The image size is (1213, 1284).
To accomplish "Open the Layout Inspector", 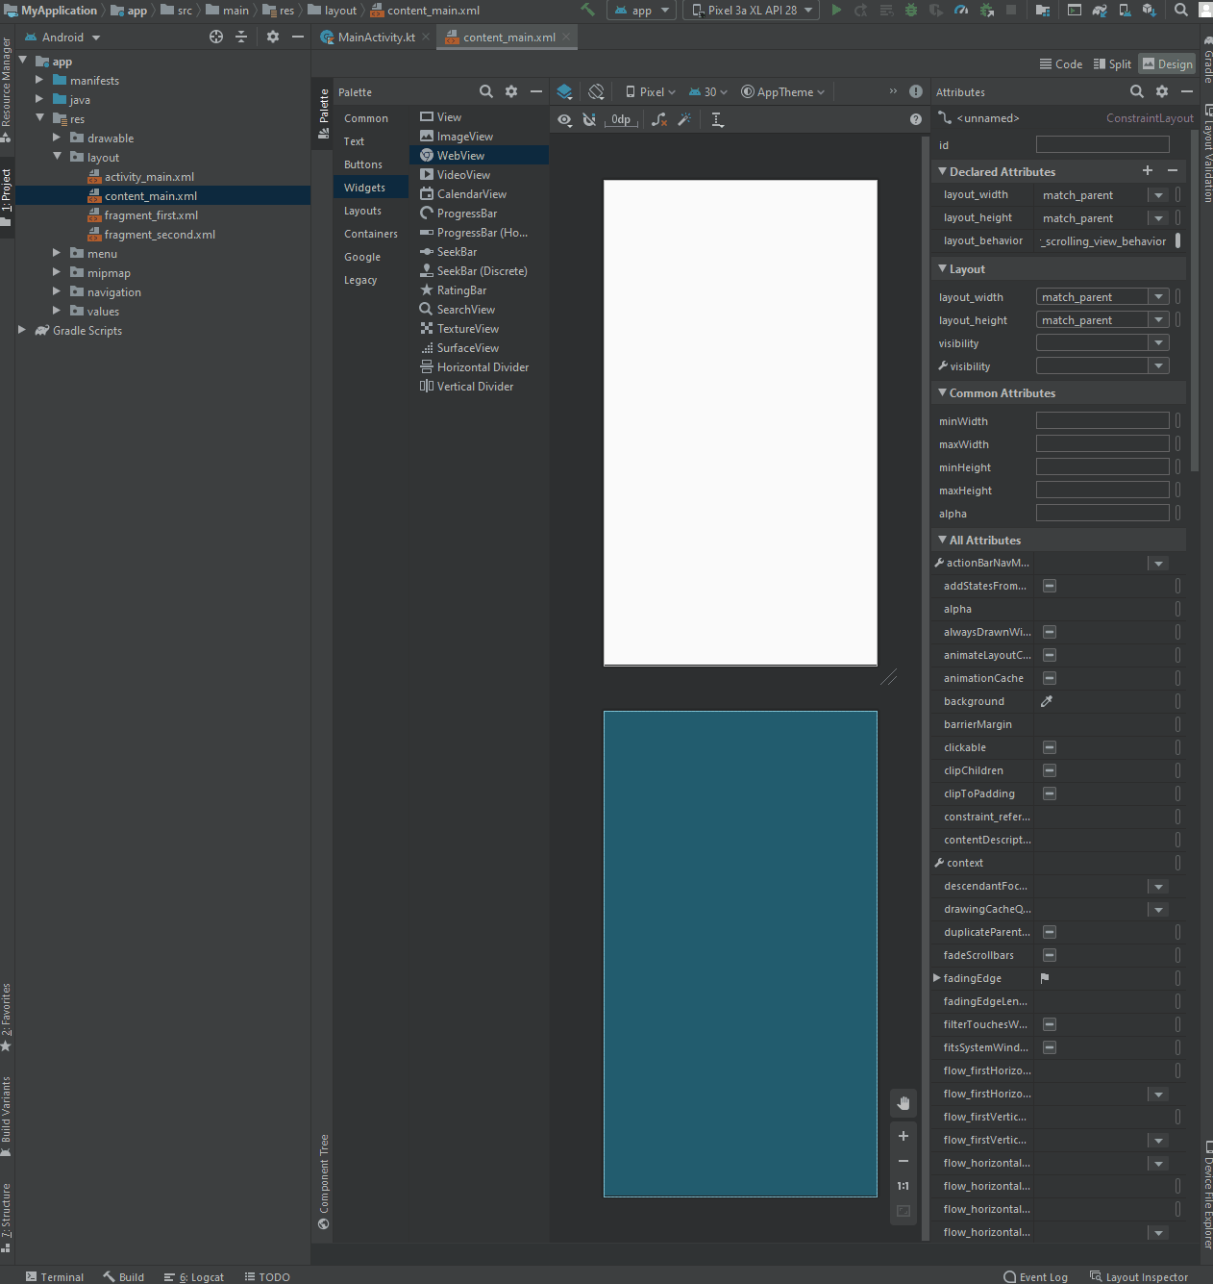I will (x=1139, y=1276).
